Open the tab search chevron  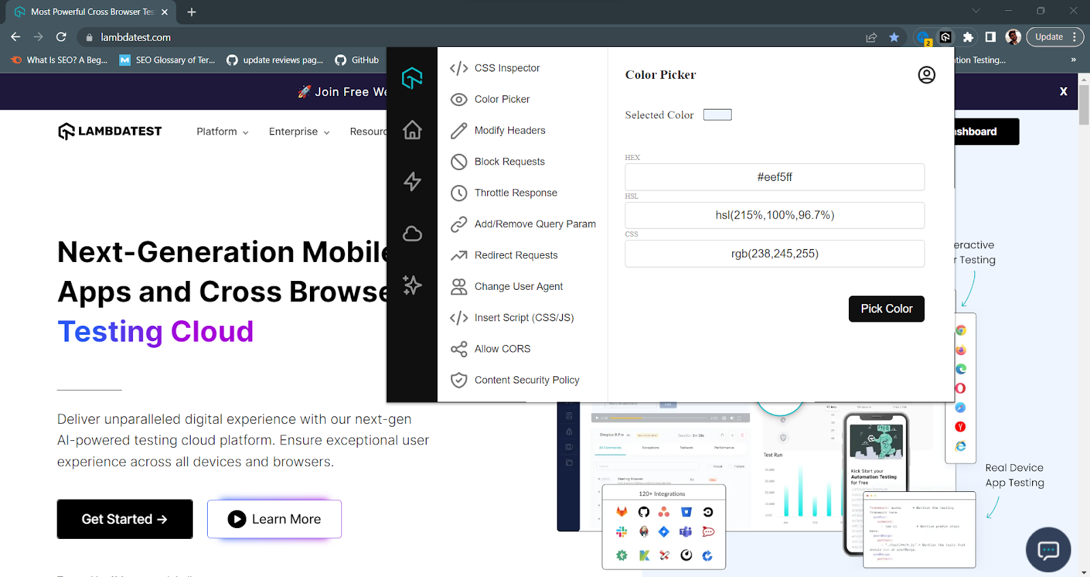point(976,11)
